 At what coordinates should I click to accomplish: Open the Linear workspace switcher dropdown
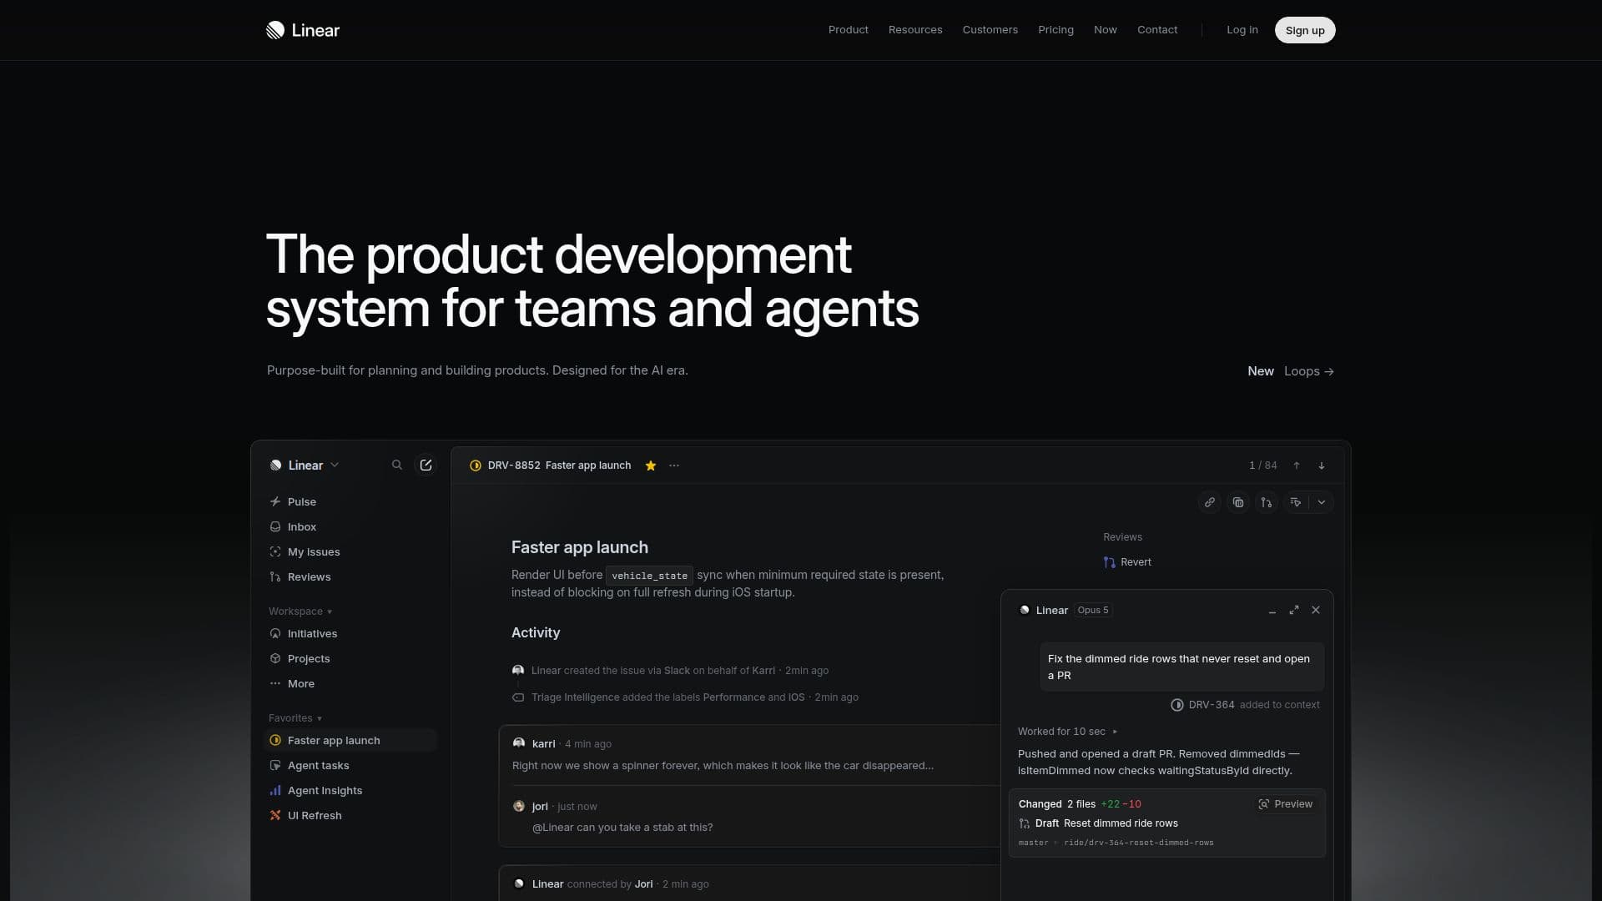[305, 466]
